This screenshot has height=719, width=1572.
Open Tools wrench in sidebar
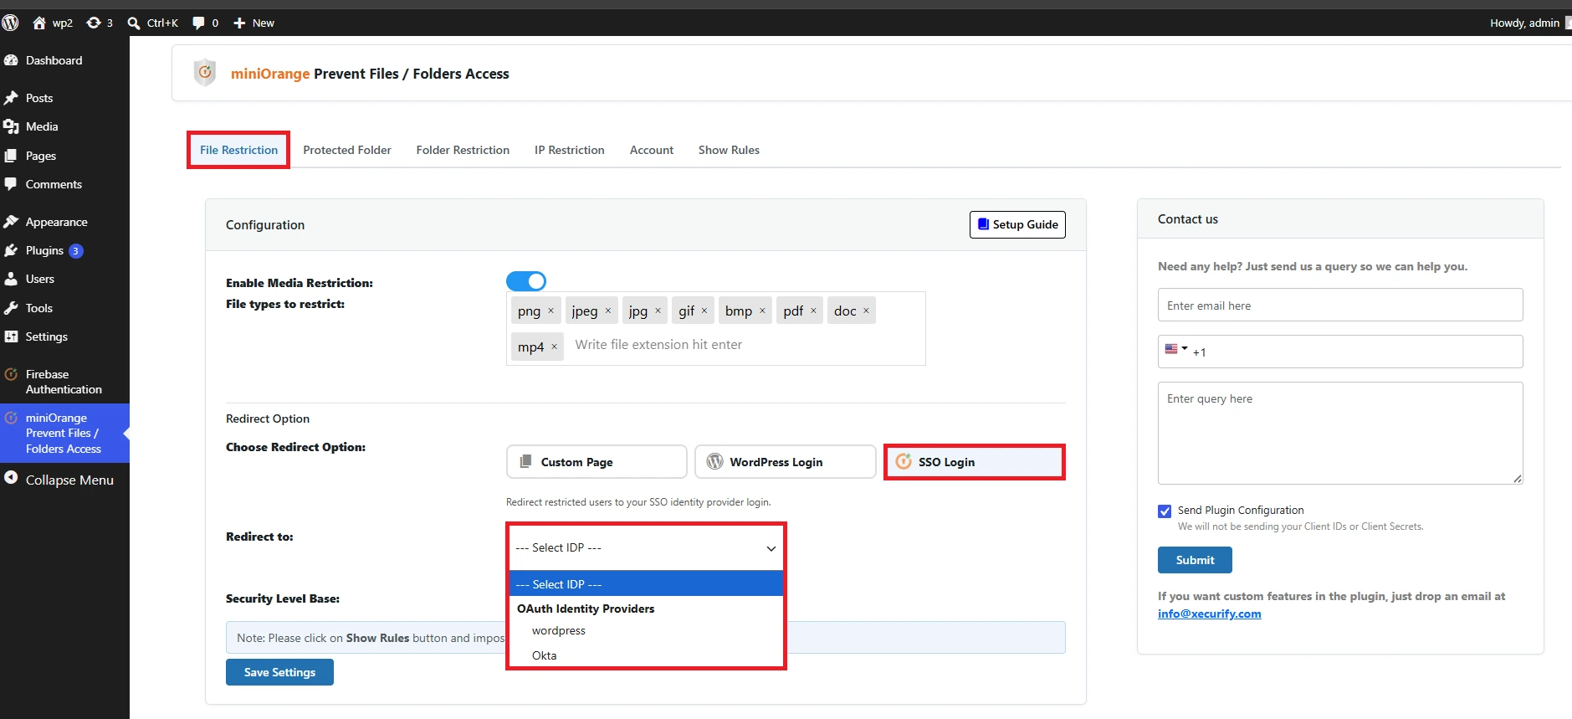[11, 308]
